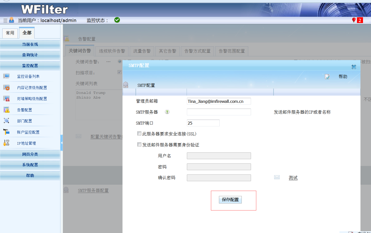Click the SMTP server help question icon
The height and width of the screenshot is (233, 371).
pyautogui.click(x=167, y=112)
